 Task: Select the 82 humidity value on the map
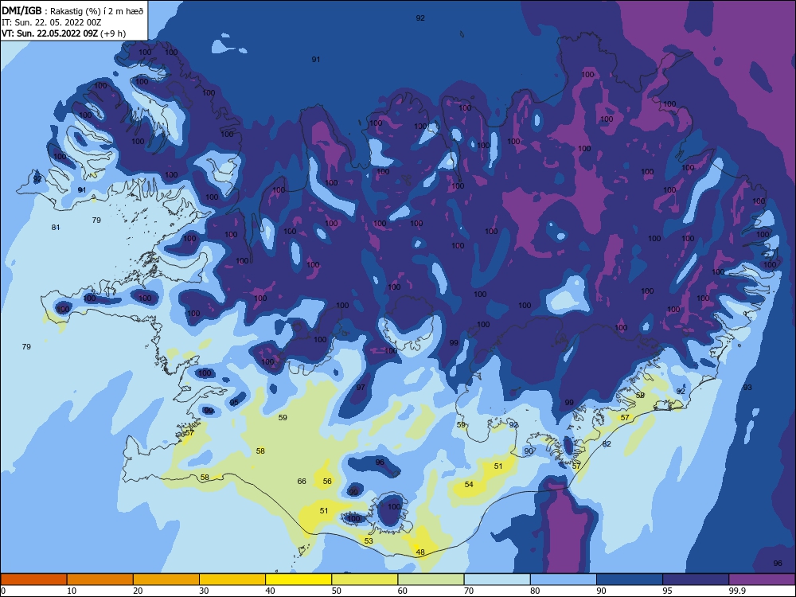pos(607,443)
